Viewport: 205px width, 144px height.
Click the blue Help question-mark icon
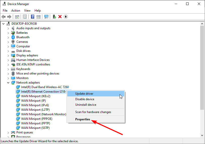tap(32, 17)
